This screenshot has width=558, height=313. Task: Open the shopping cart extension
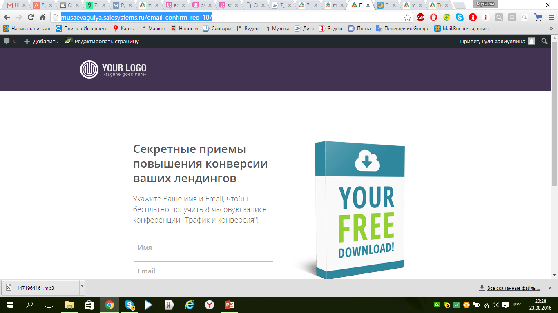(x=538, y=18)
